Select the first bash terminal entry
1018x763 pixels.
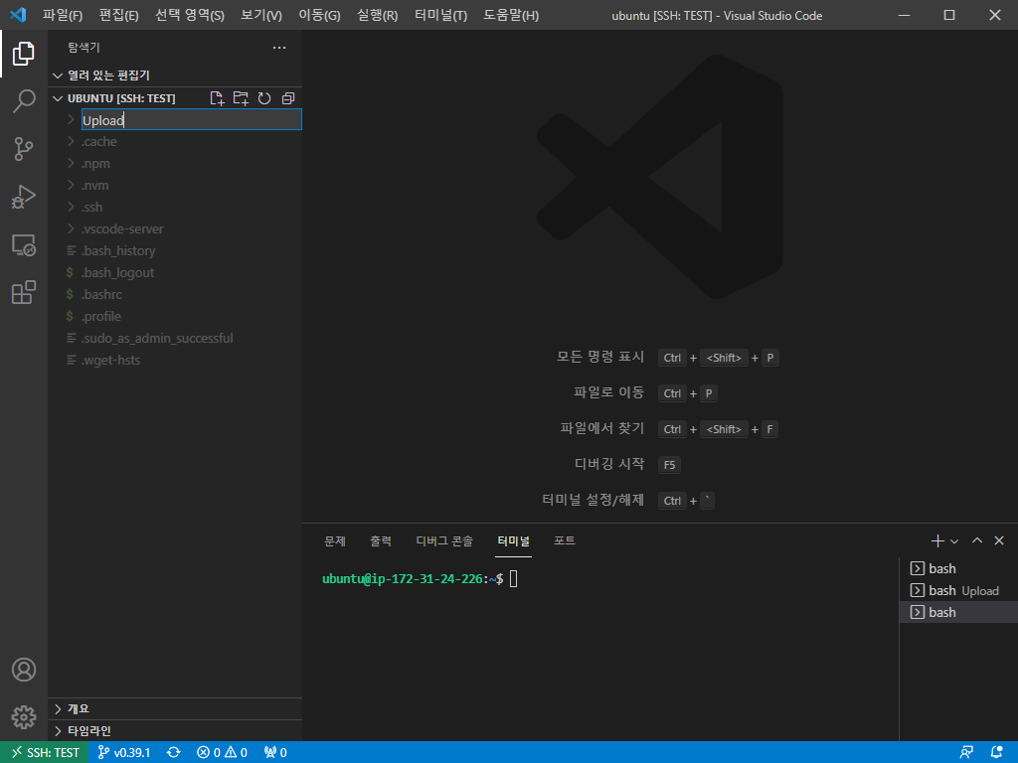959,569
